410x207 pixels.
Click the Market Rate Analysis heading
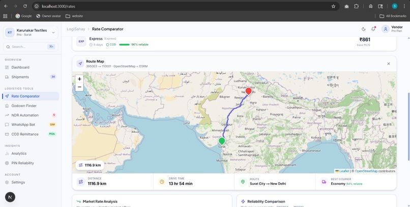[x=100, y=201]
